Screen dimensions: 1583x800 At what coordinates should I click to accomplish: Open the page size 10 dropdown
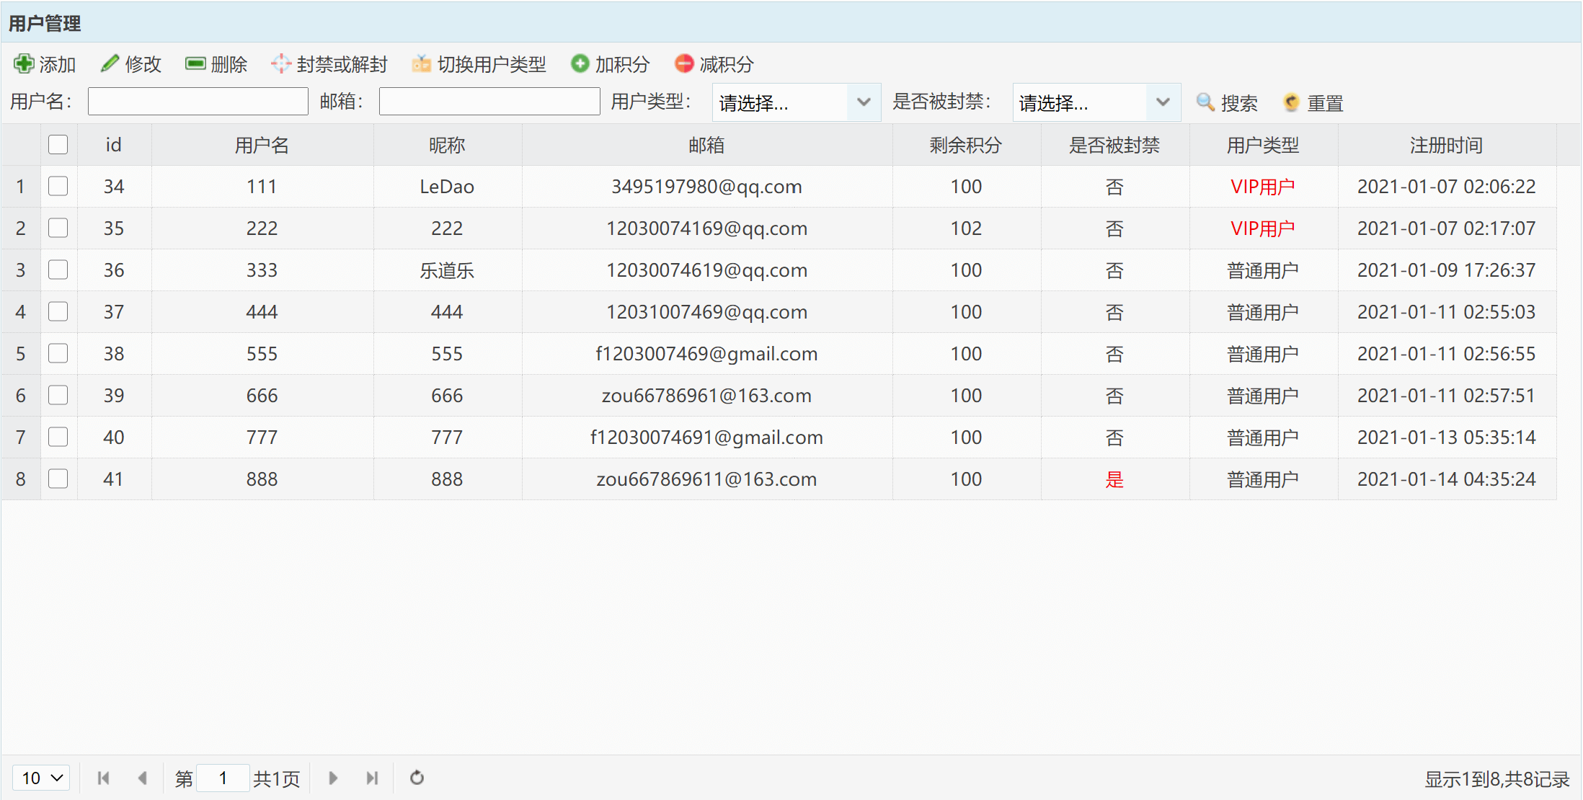click(41, 778)
